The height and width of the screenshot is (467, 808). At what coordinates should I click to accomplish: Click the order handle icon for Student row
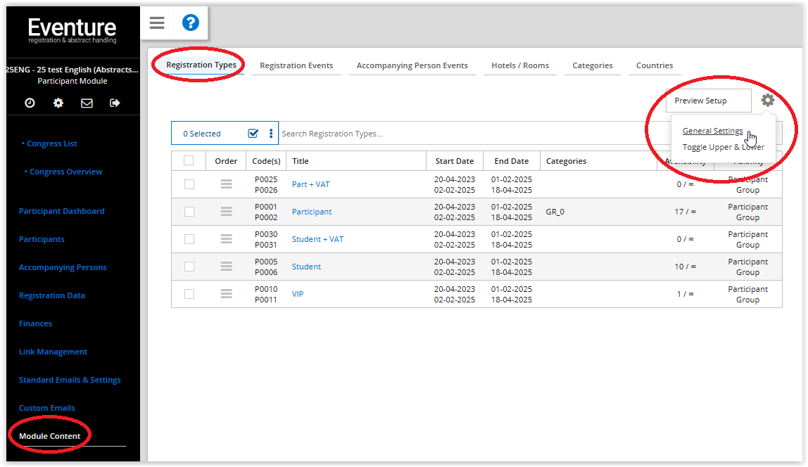click(226, 267)
